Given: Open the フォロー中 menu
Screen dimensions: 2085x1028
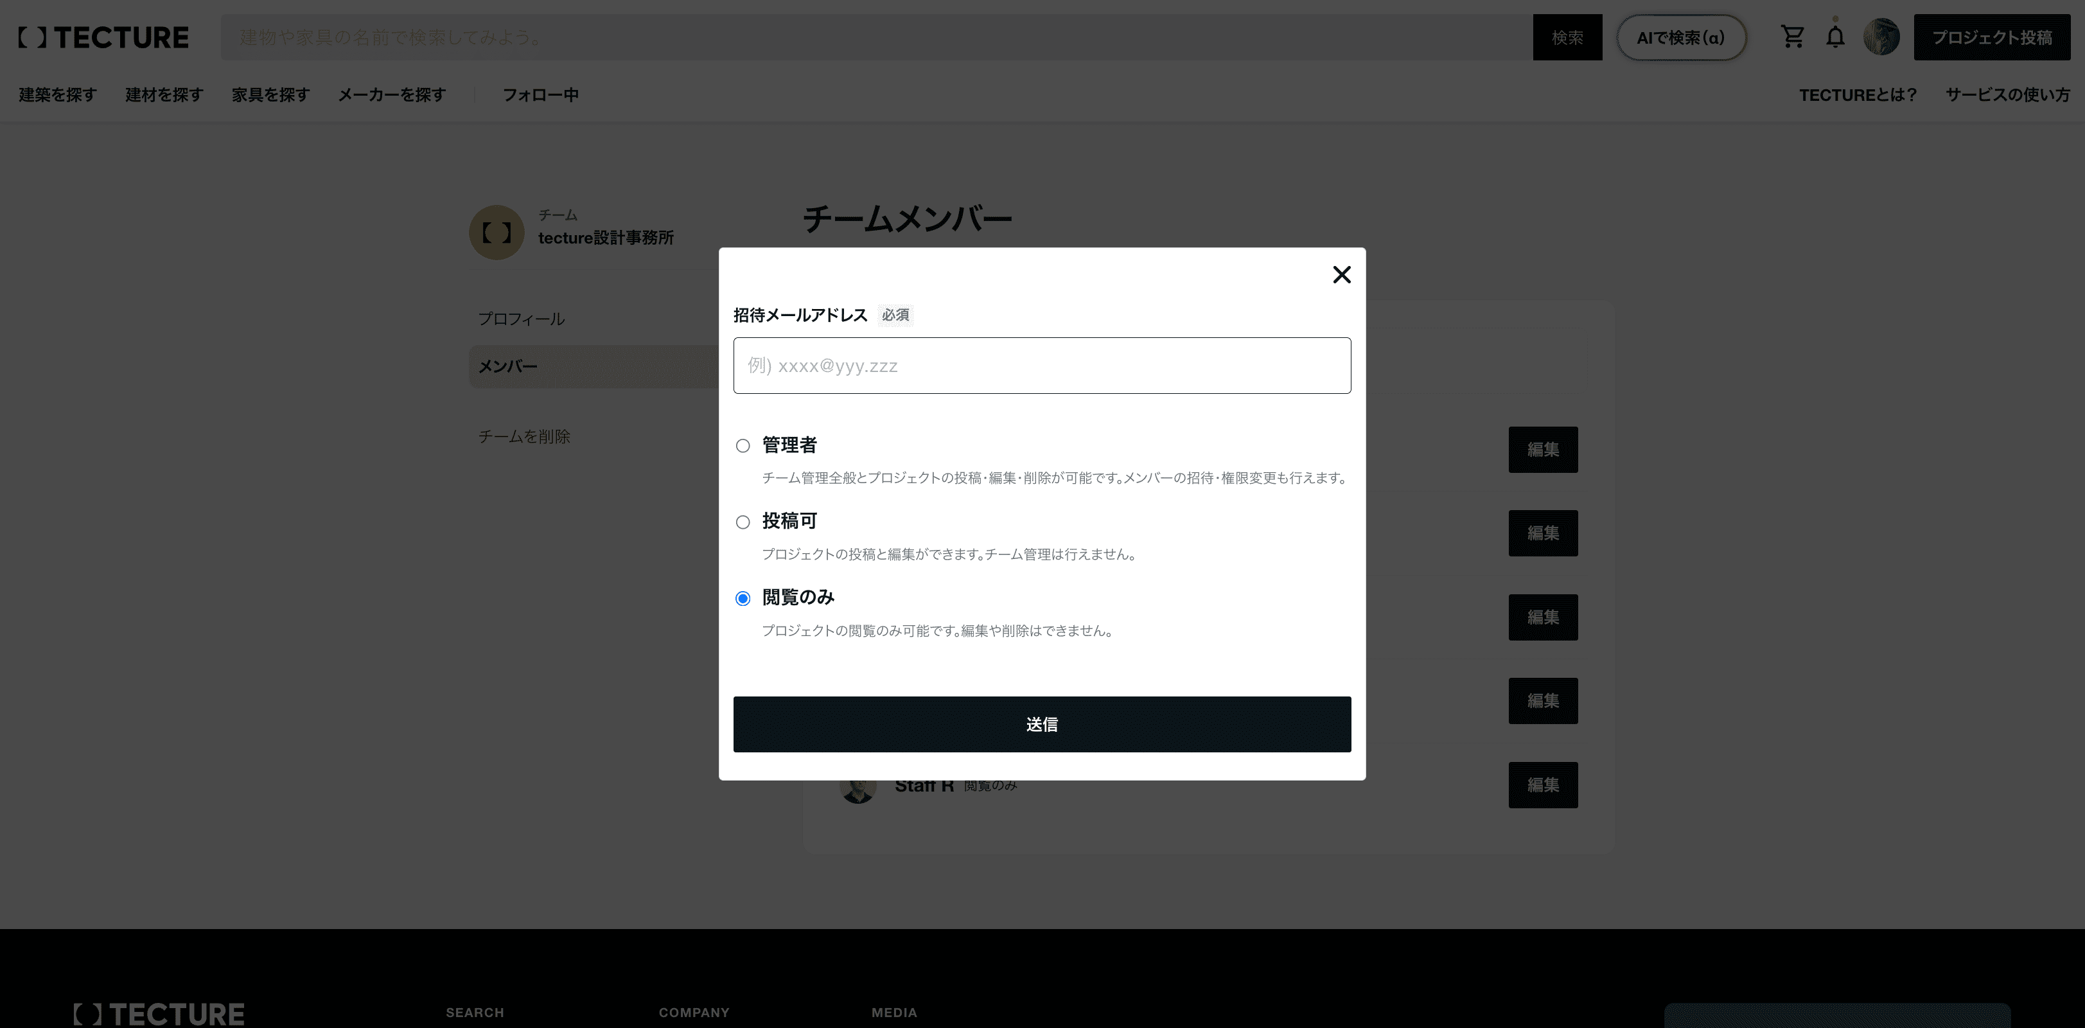Looking at the screenshot, I should (x=539, y=94).
